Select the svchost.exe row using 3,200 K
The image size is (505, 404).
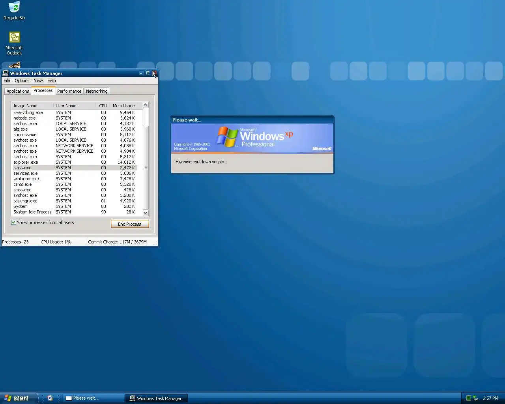[74, 195]
